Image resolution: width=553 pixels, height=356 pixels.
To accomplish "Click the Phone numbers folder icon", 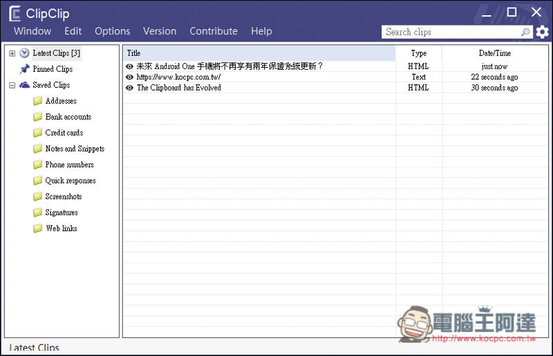I will 38,165.
